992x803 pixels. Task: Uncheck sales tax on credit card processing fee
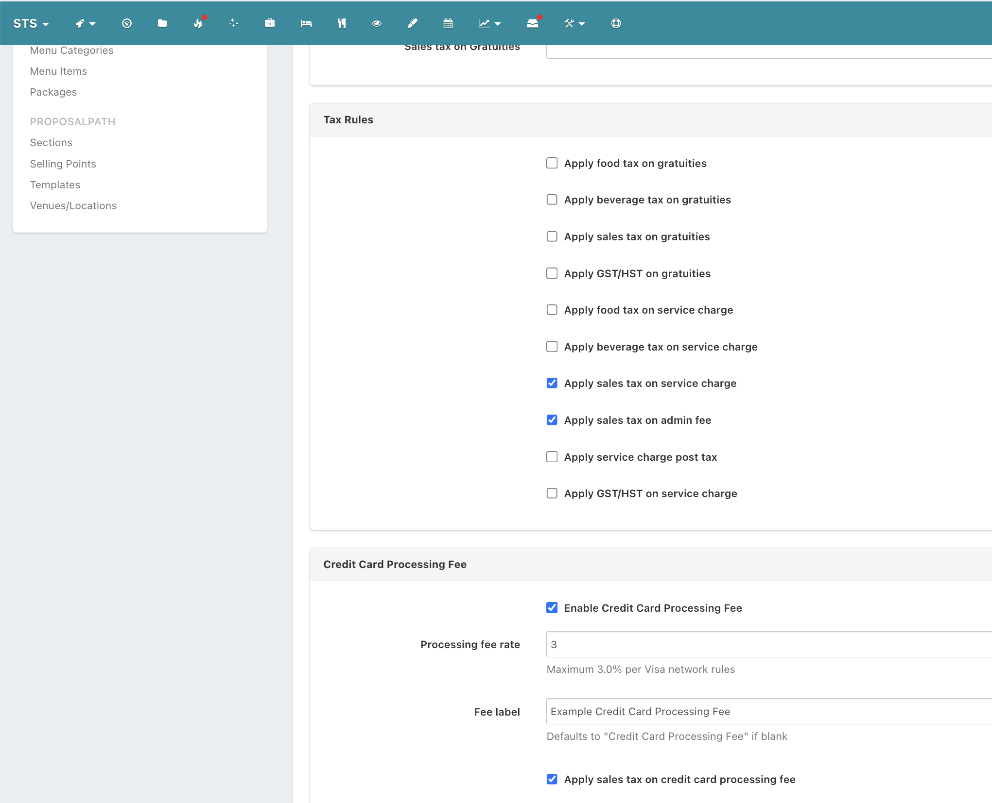point(552,779)
